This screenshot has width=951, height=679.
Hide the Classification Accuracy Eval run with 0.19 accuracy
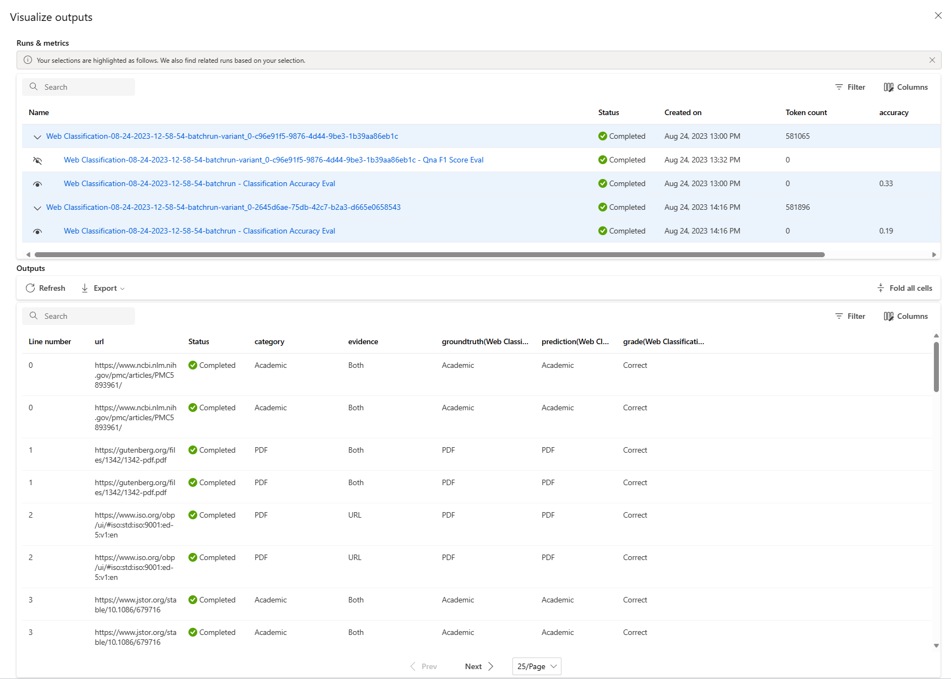[x=37, y=231]
